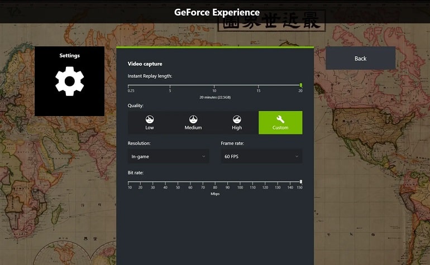Set Instant Replay length to 5 mark

170,85
